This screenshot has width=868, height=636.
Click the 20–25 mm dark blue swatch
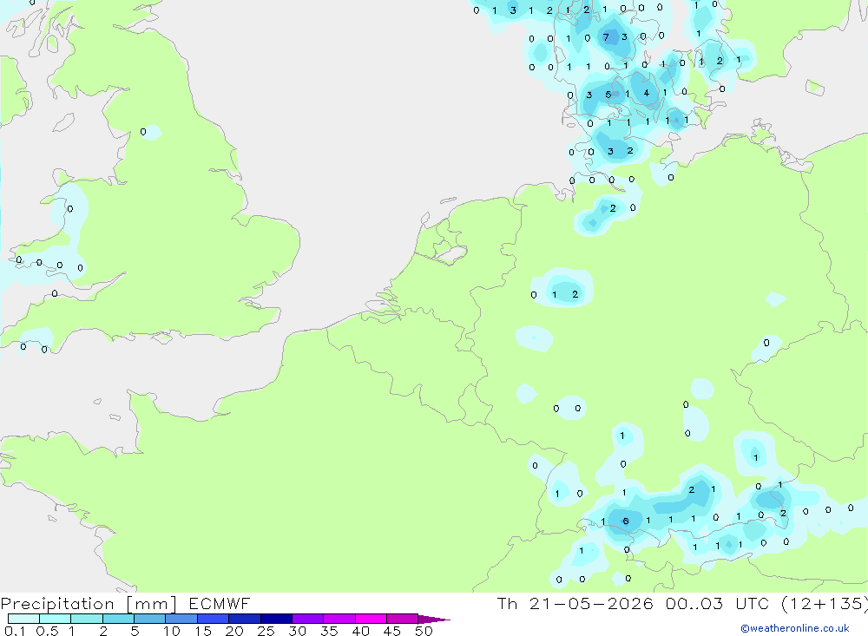click(245, 619)
